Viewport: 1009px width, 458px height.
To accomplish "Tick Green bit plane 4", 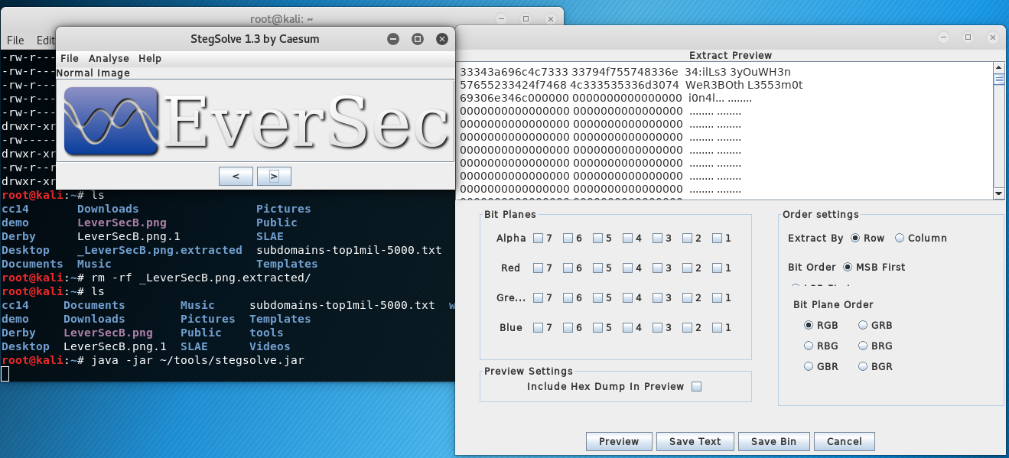I will pyautogui.click(x=628, y=297).
